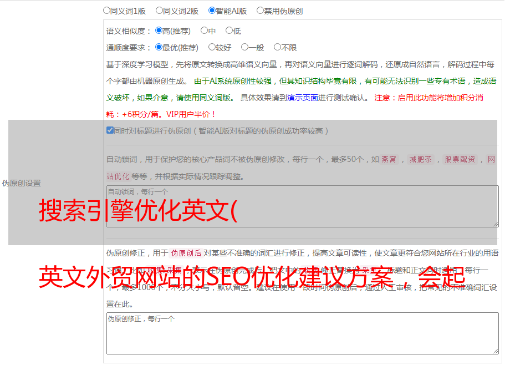Focus the 伪原创修正 text area

pyautogui.click(x=303, y=333)
